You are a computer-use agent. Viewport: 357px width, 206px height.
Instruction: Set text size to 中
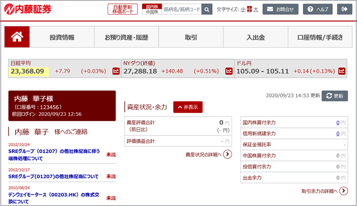click(x=249, y=9)
